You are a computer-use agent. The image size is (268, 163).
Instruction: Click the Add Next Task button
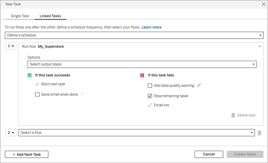click(26, 154)
